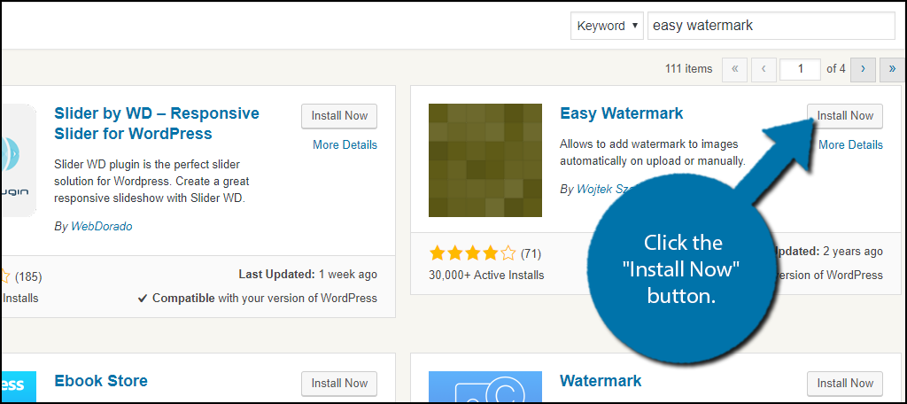Click 'Last Updated: 1 week ago' text
The height and width of the screenshot is (404, 907).
click(x=307, y=275)
